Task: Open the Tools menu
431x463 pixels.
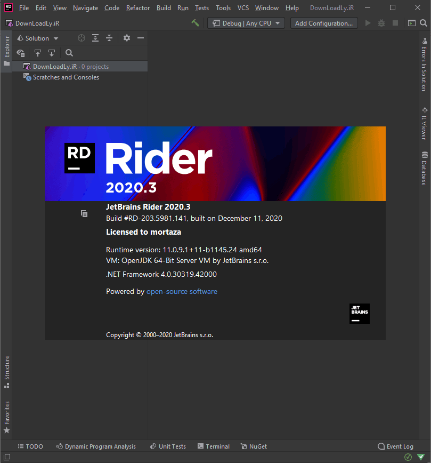Action: point(223,8)
